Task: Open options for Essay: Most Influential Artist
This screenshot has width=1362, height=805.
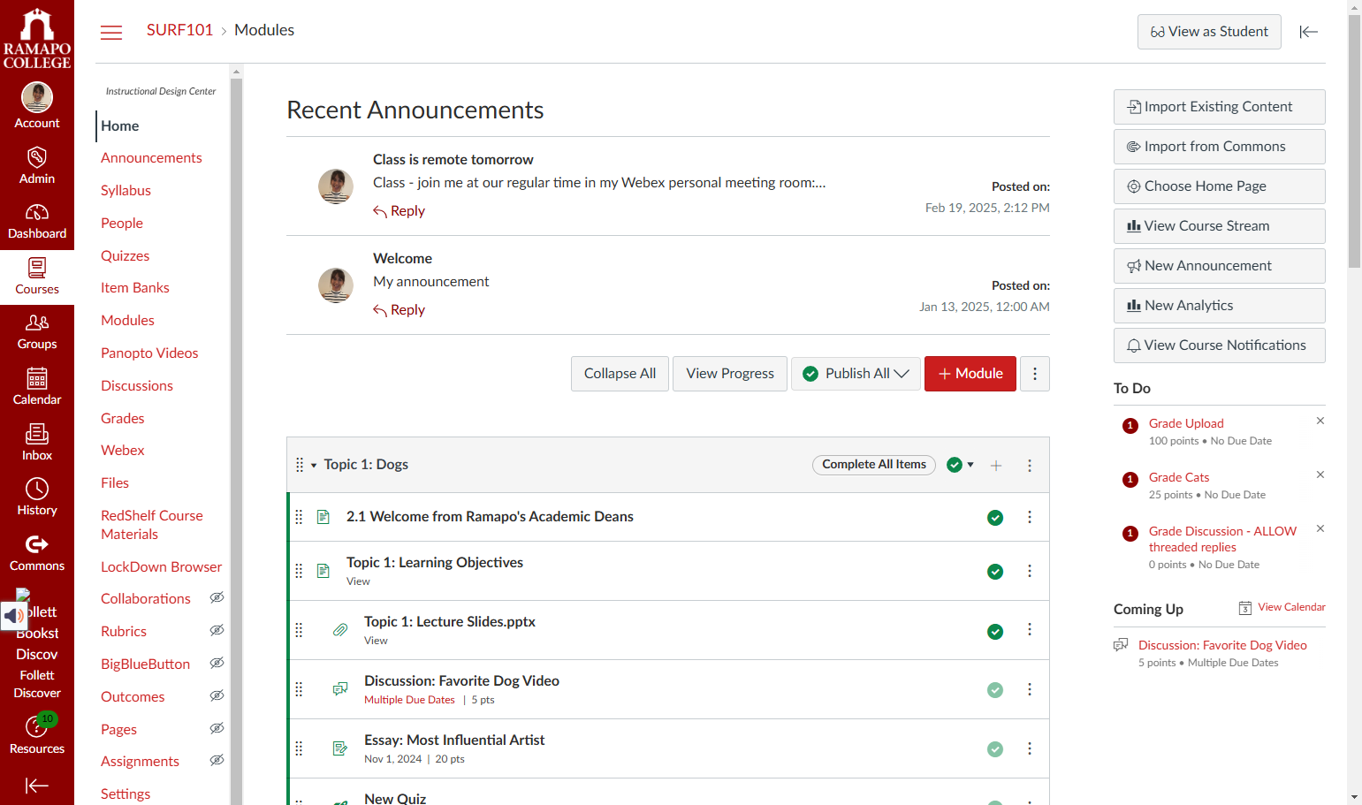Action: (x=1030, y=748)
